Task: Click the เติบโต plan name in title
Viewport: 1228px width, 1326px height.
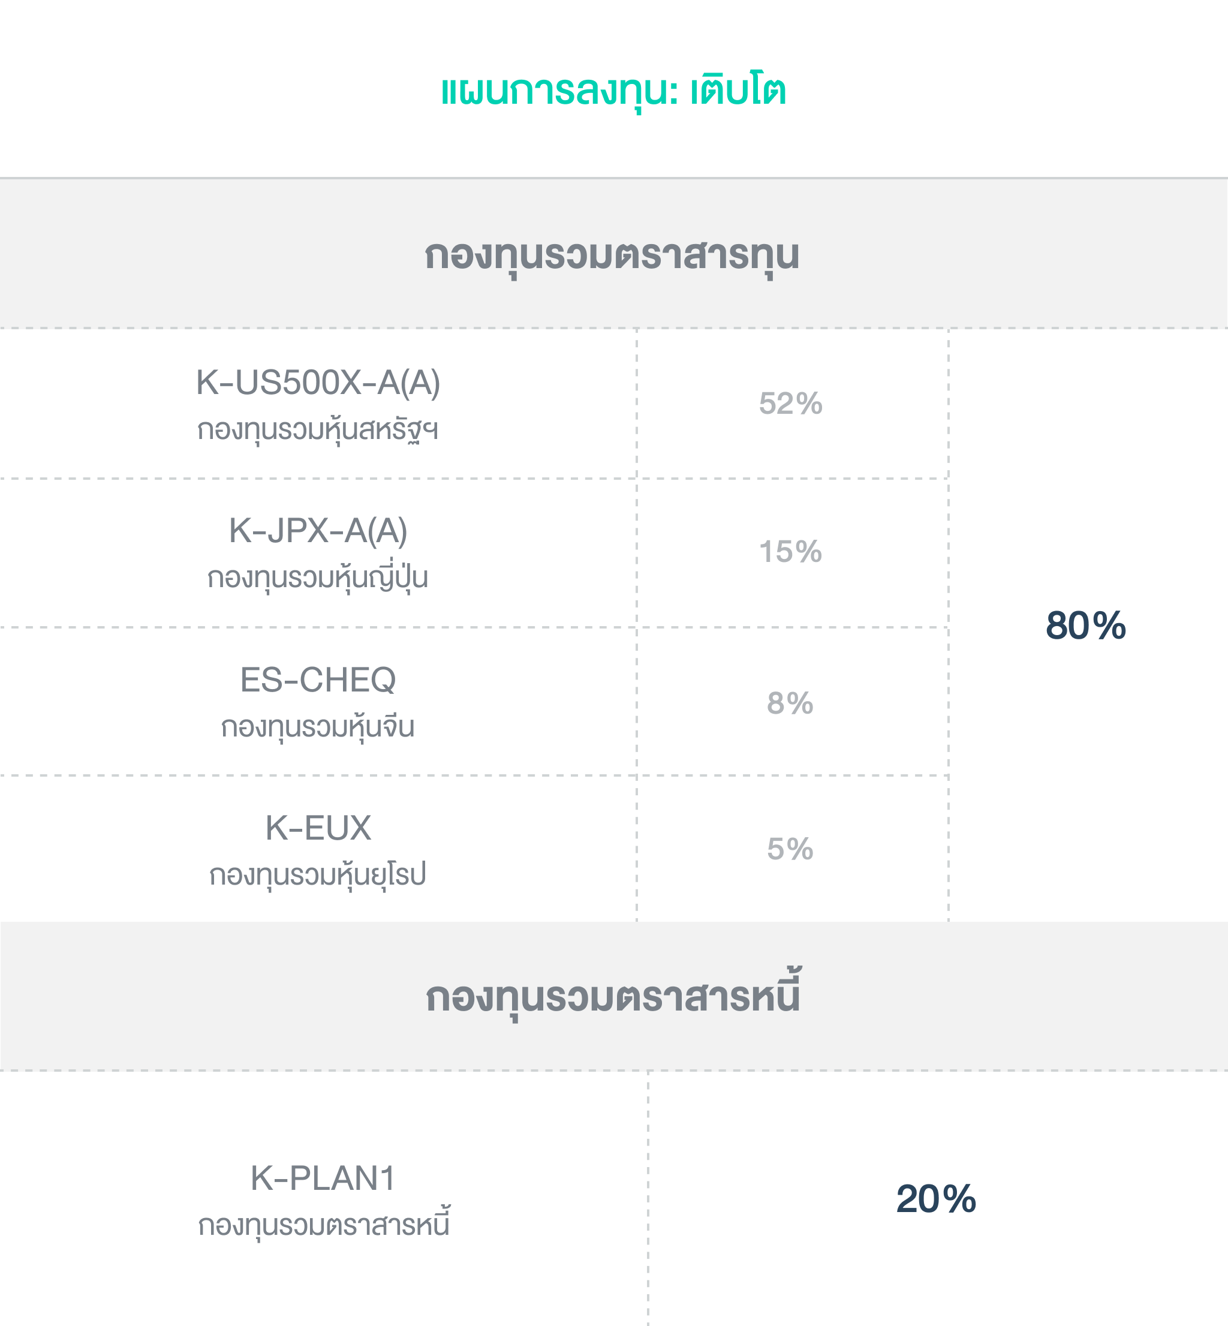Action: point(738,91)
